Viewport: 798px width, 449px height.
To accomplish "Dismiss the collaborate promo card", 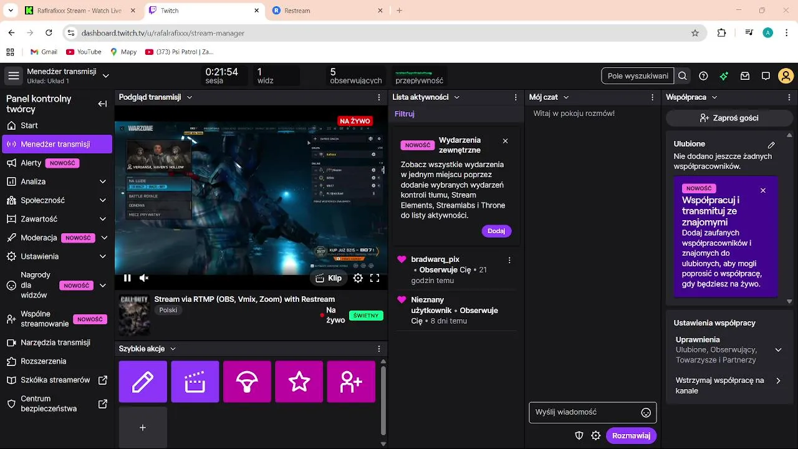I will point(763,190).
